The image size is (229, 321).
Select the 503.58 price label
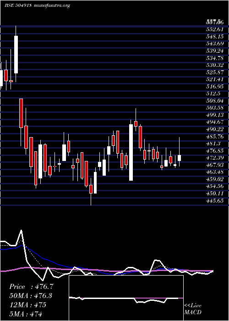pos(214,108)
